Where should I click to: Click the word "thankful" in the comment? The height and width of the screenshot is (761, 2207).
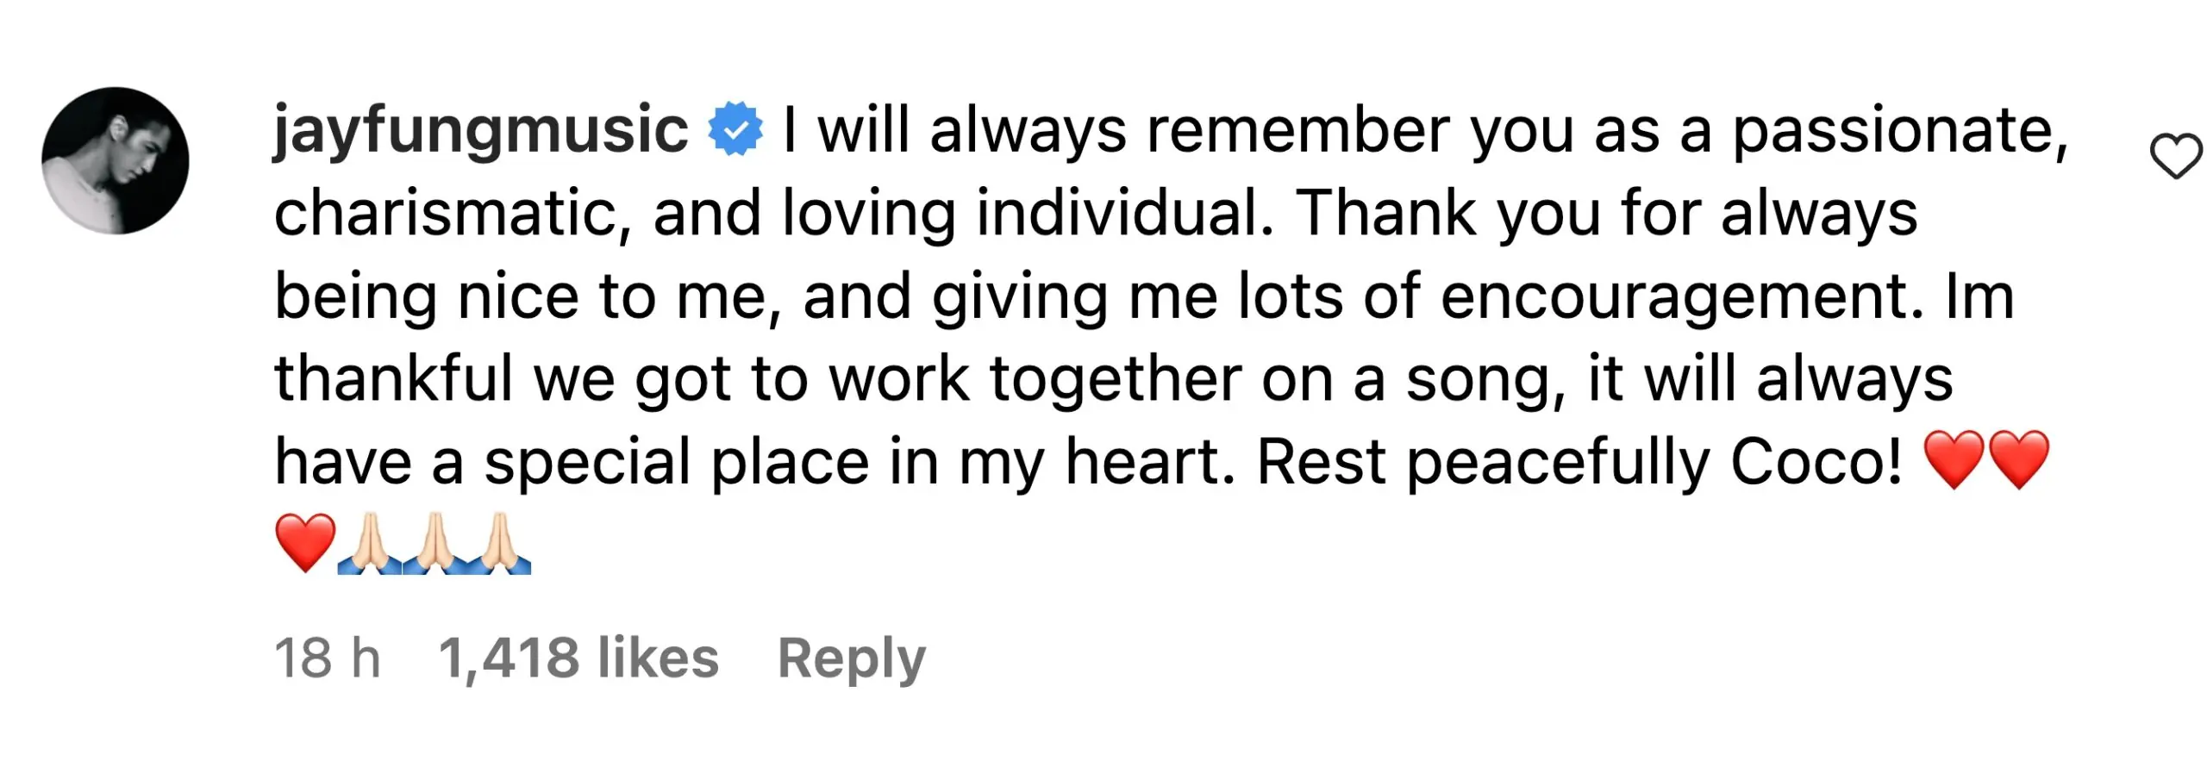(x=393, y=379)
